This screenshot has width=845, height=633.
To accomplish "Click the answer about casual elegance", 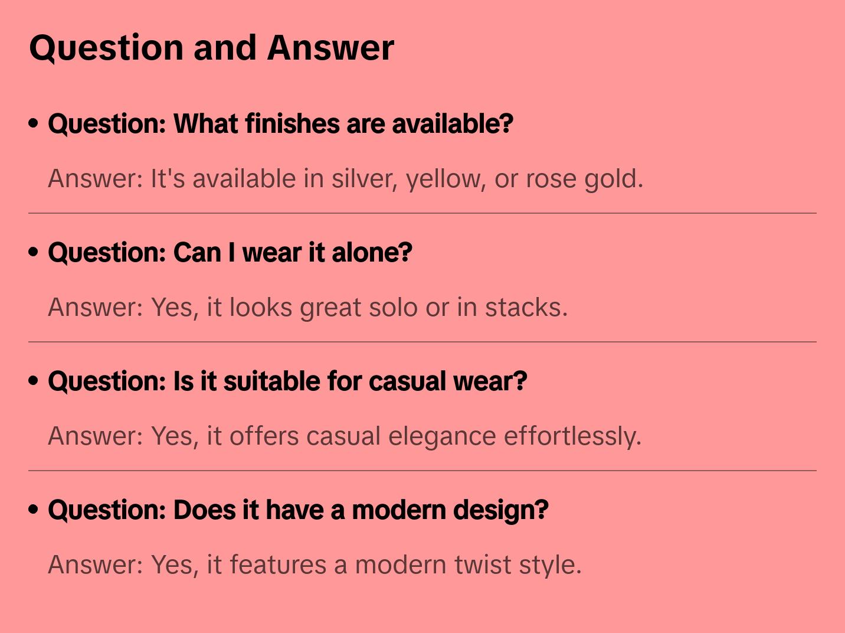I will click(344, 436).
